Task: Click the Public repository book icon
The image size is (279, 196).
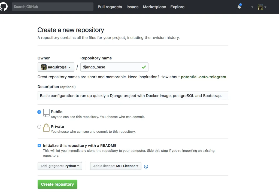Action: click(x=46, y=113)
